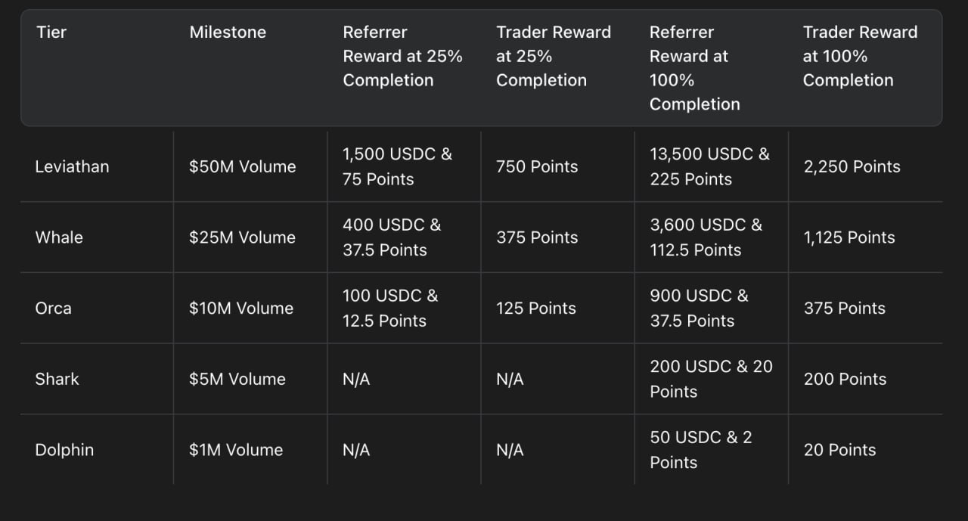Click the 13,500 USDC & 225 Points cell
Image resolution: width=968 pixels, height=521 pixels.
pos(709,166)
